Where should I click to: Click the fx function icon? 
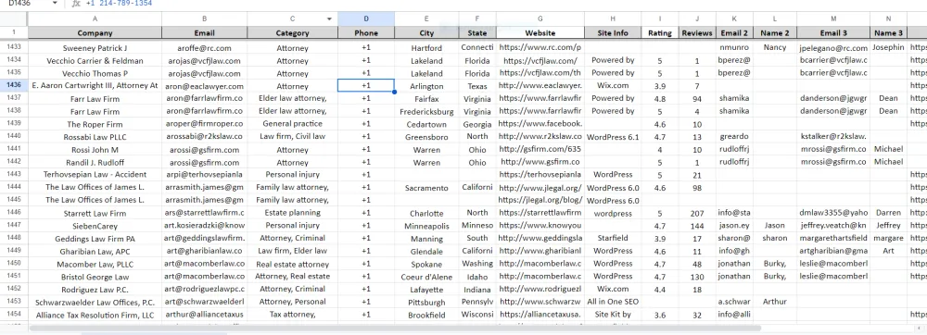pos(76,4)
